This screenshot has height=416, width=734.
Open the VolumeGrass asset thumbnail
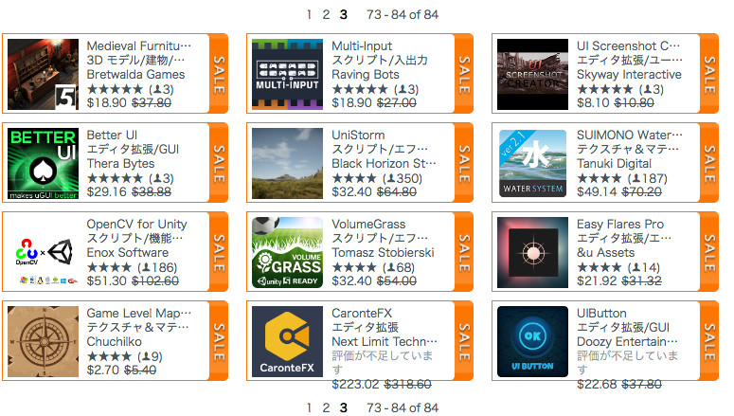coord(287,252)
